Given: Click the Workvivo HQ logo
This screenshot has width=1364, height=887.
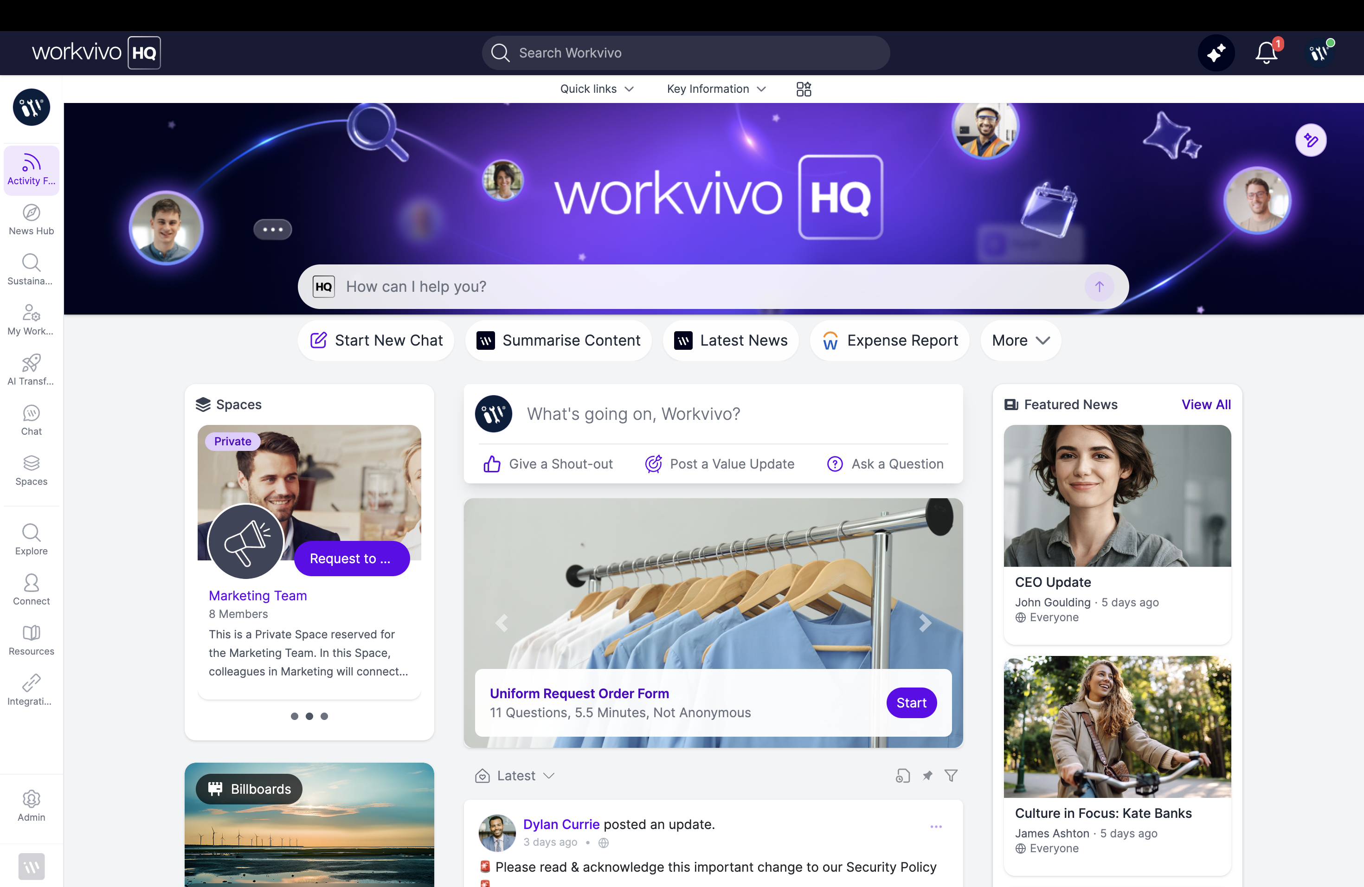Looking at the screenshot, I should click(x=97, y=53).
